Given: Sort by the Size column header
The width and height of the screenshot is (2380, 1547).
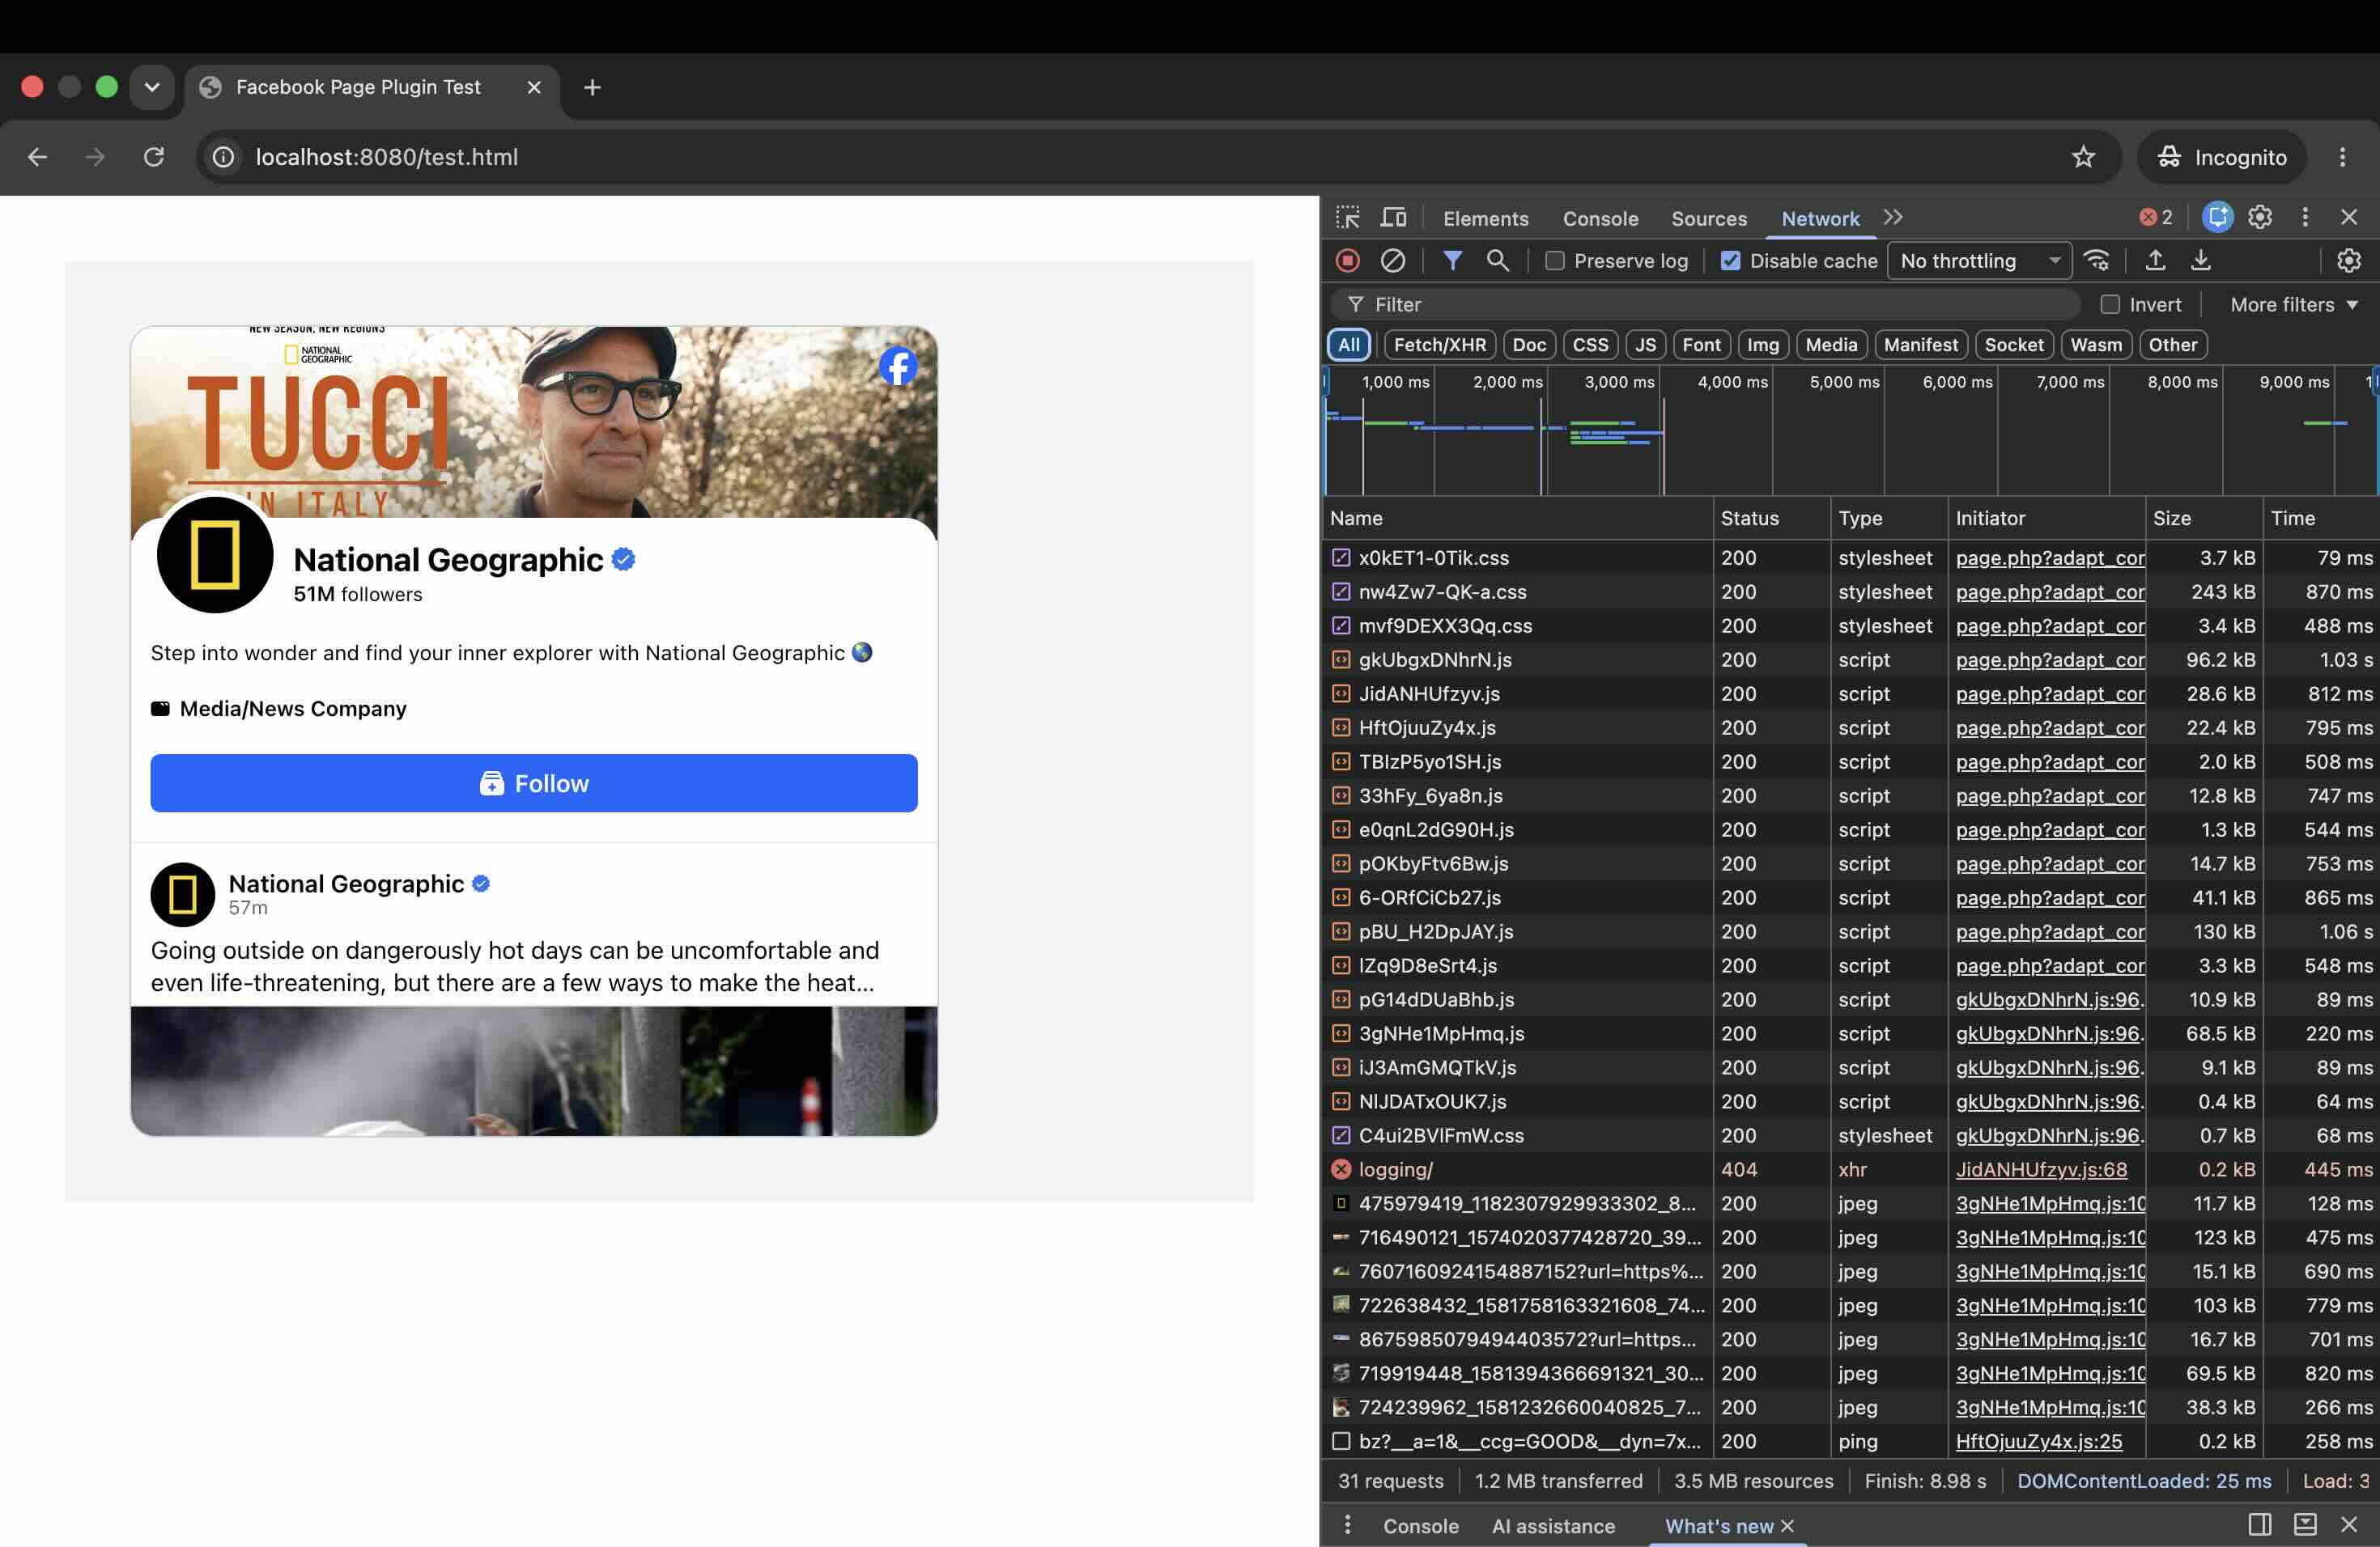Looking at the screenshot, I should [2203, 518].
